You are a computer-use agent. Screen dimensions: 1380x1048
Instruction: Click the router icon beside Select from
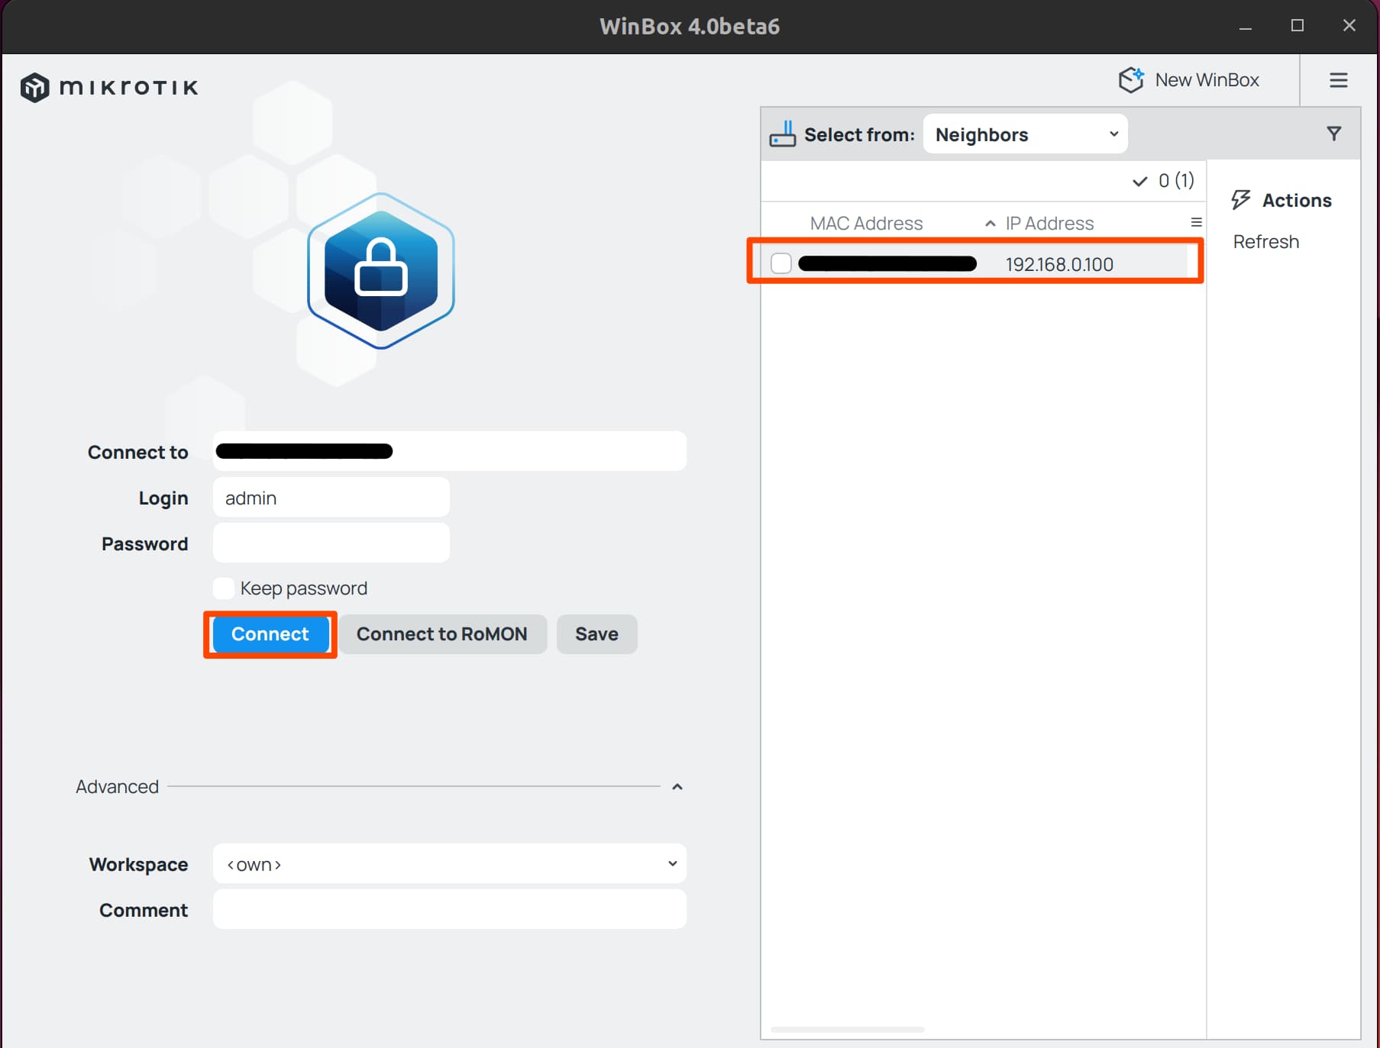click(782, 134)
